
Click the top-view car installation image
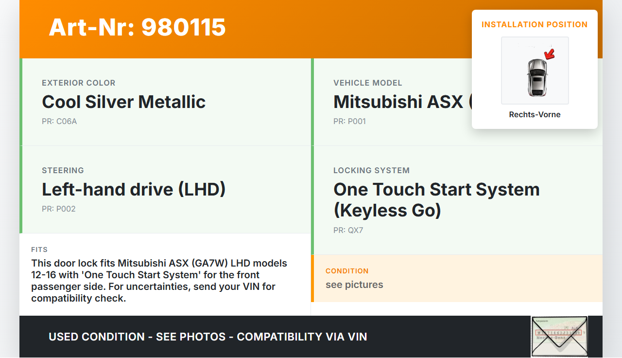point(535,71)
